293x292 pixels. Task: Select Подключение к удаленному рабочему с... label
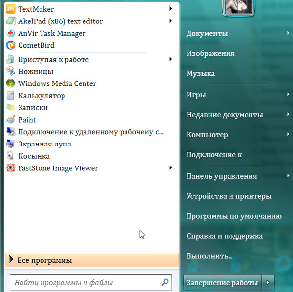pyautogui.click(x=91, y=132)
